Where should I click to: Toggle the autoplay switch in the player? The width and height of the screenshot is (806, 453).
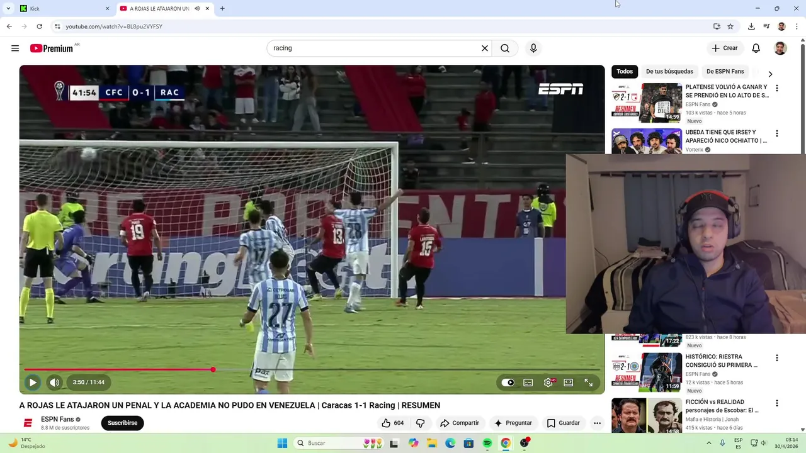click(x=508, y=382)
